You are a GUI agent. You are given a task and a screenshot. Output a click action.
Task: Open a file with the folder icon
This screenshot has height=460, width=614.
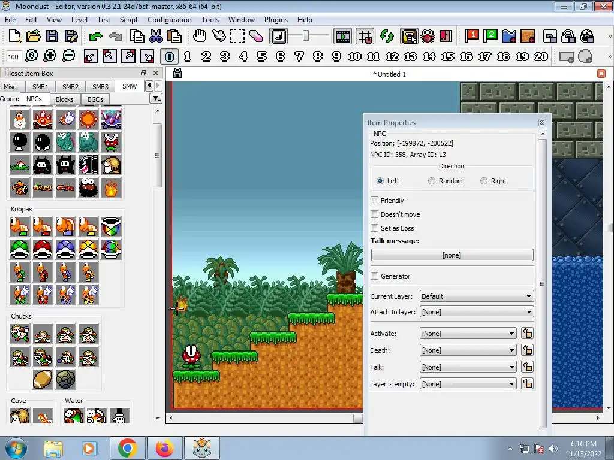click(34, 36)
